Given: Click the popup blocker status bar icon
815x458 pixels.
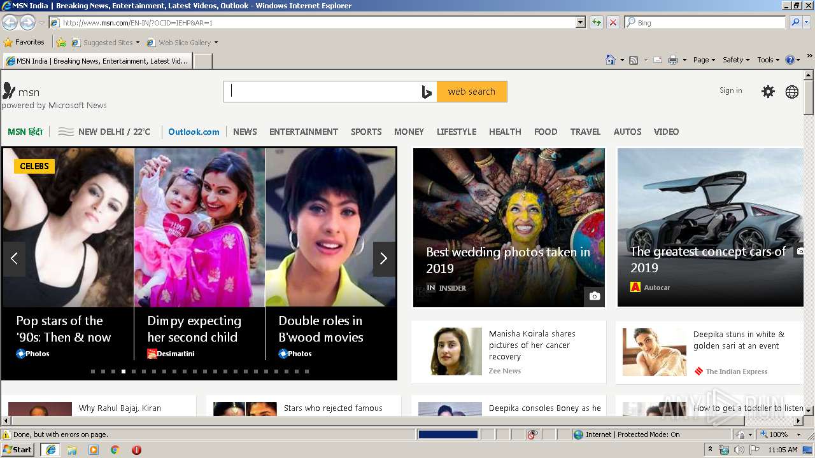Looking at the screenshot, I should [x=532, y=434].
